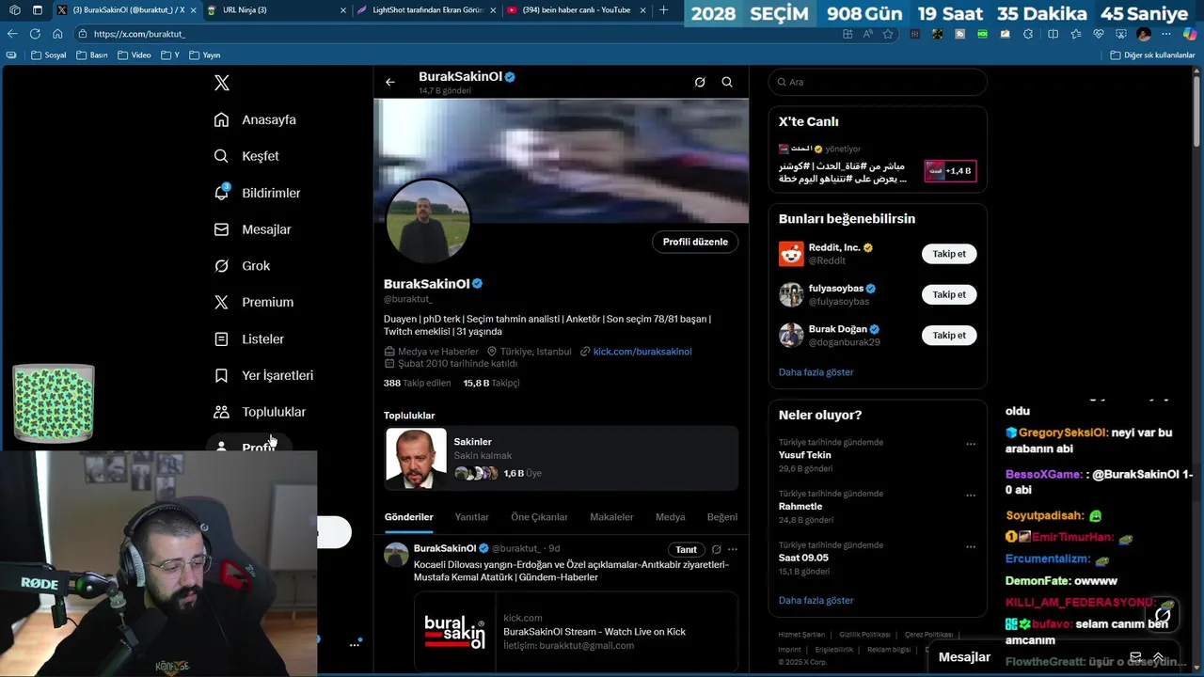Open the browser extensions puzzle icon

1028,34
